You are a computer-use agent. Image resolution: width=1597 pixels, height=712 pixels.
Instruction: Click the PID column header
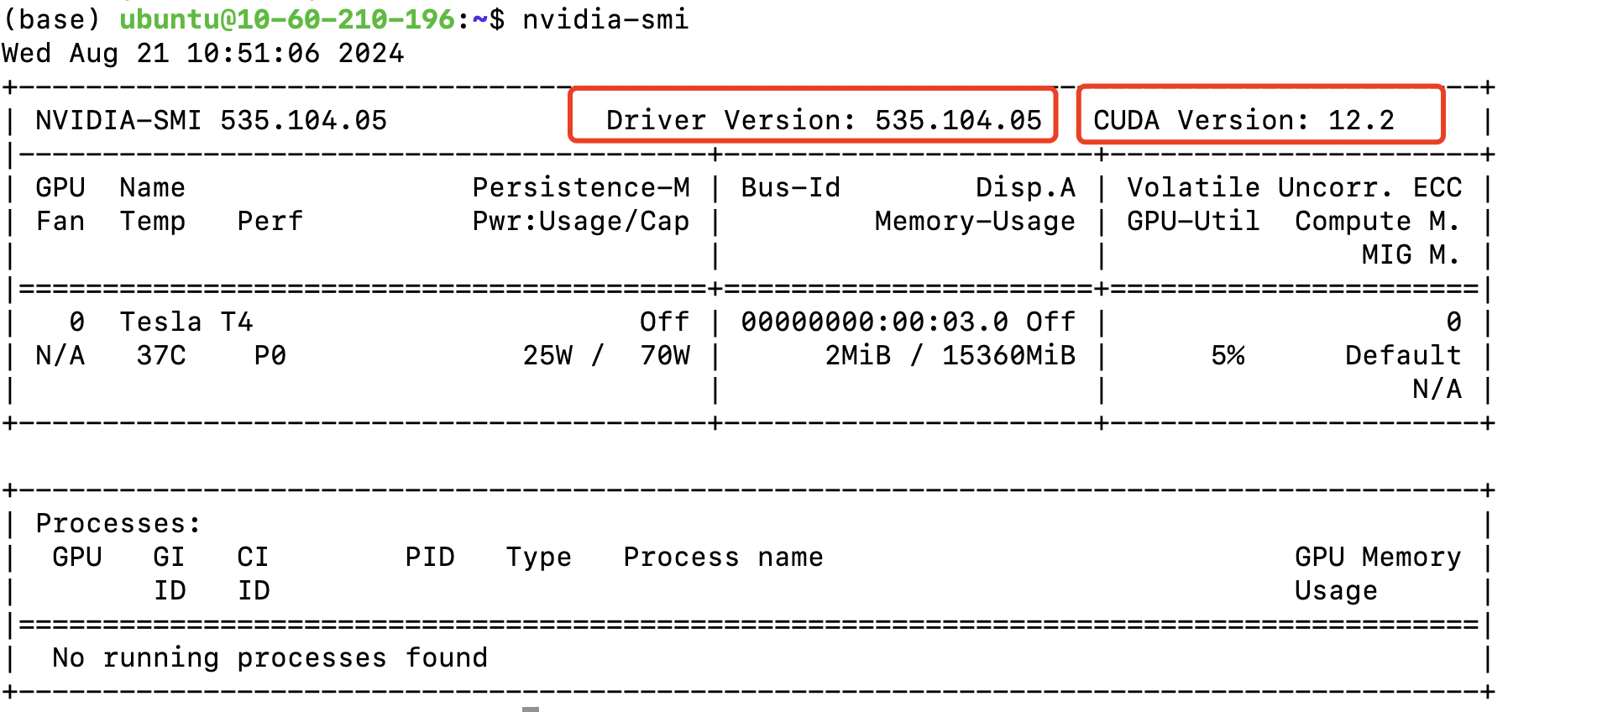[x=429, y=557]
